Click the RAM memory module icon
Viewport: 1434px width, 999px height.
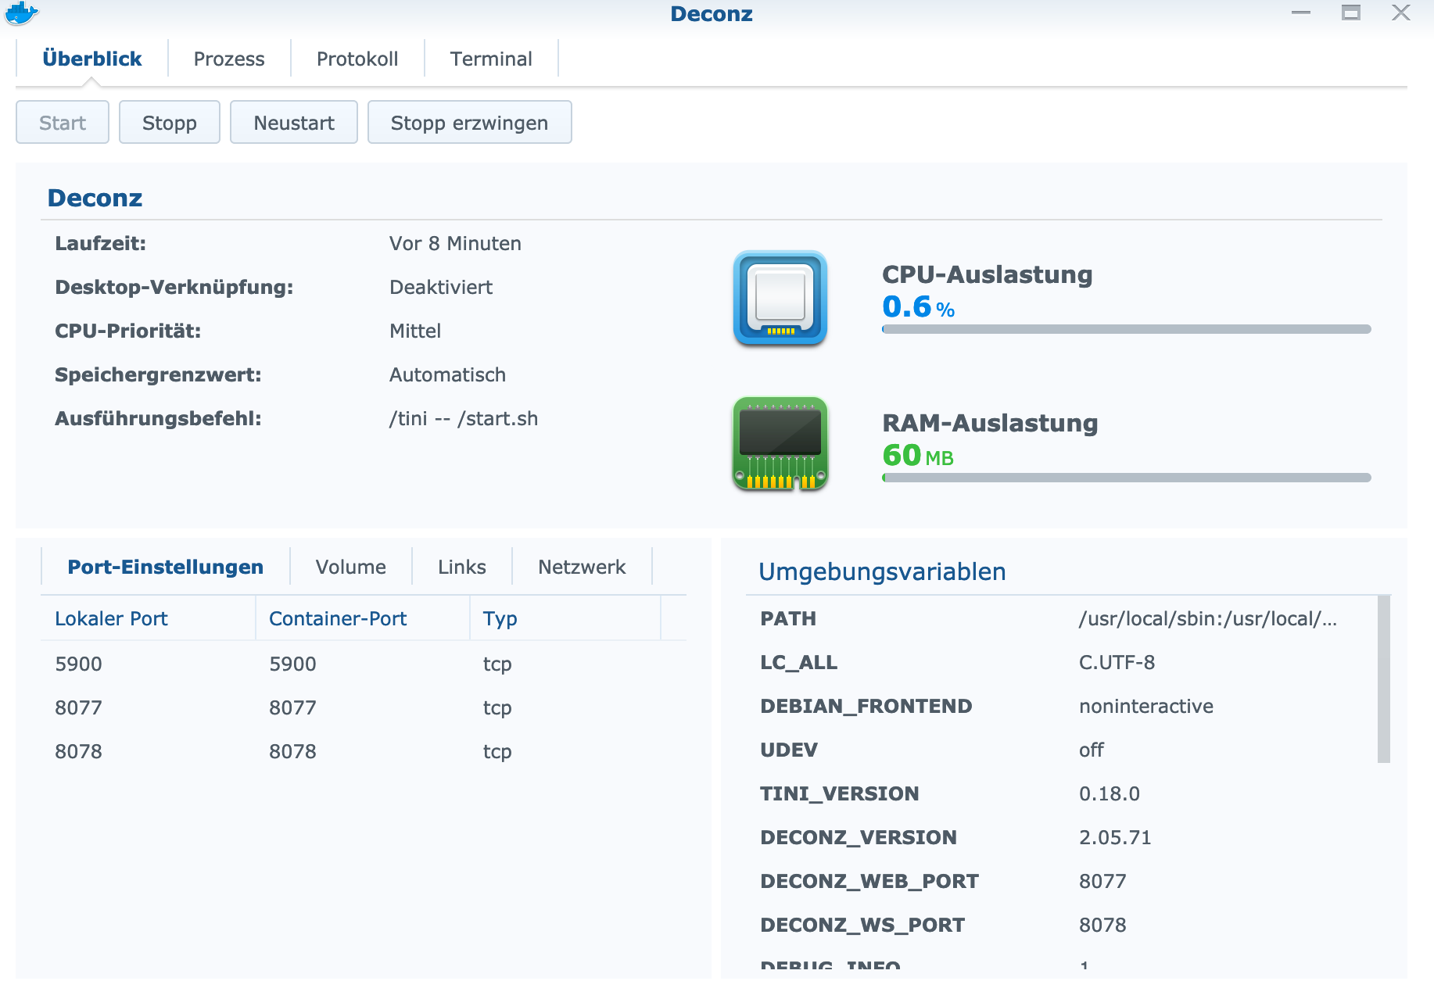(780, 444)
